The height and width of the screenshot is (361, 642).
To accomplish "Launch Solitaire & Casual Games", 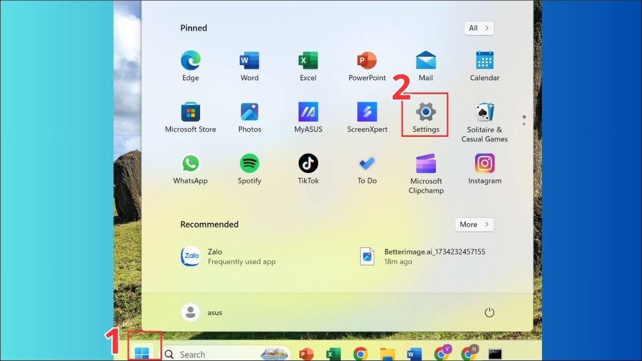I will (485, 122).
